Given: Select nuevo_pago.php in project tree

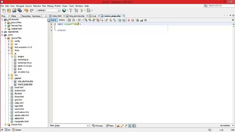Looking at the screenshot, I should click(x=25, y=84).
